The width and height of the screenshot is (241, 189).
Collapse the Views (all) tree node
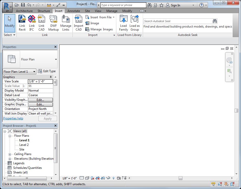pyautogui.click(x=5, y=131)
